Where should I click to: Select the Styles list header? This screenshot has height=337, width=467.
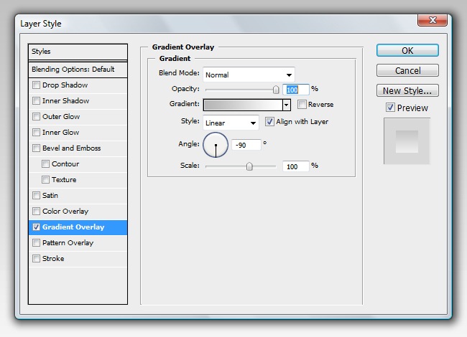coord(78,52)
